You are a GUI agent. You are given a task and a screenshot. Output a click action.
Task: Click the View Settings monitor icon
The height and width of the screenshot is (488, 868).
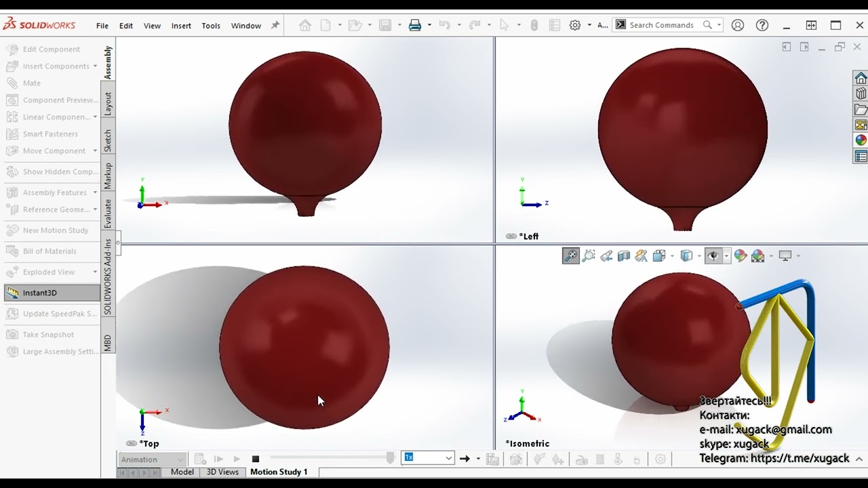pos(785,256)
